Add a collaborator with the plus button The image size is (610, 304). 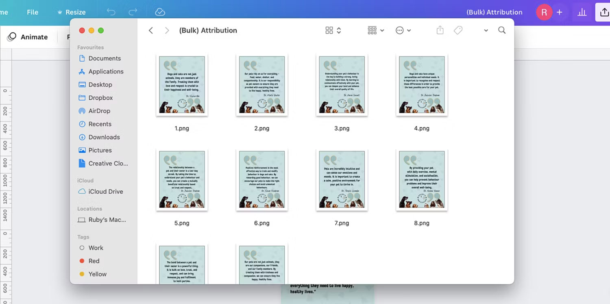[560, 12]
